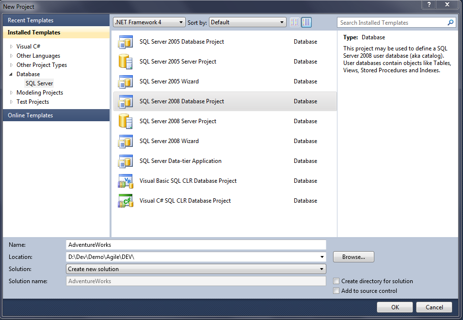Click the SQL Server 2008 Wizard icon
The width and height of the screenshot is (463, 320).
126,141
